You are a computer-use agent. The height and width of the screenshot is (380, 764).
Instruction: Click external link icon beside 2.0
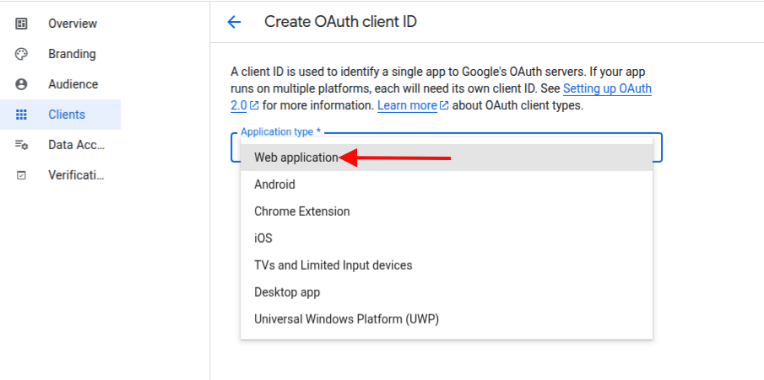(x=254, y=105)
